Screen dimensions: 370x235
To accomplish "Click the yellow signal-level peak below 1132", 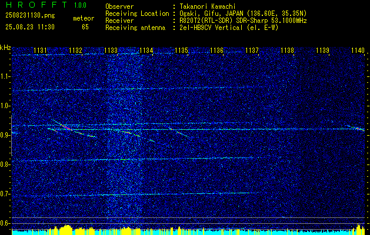I will coord(66,230).
